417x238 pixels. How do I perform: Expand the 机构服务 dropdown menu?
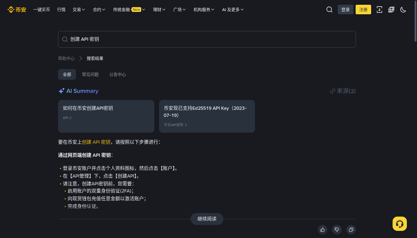204,10
